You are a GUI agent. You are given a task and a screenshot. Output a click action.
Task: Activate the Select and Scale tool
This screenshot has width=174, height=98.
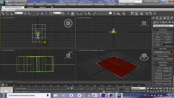point(50,14)
